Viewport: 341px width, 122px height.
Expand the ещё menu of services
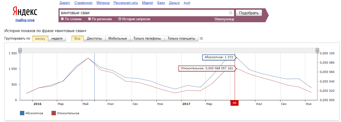pyautogui.click(x=187, y=3)
